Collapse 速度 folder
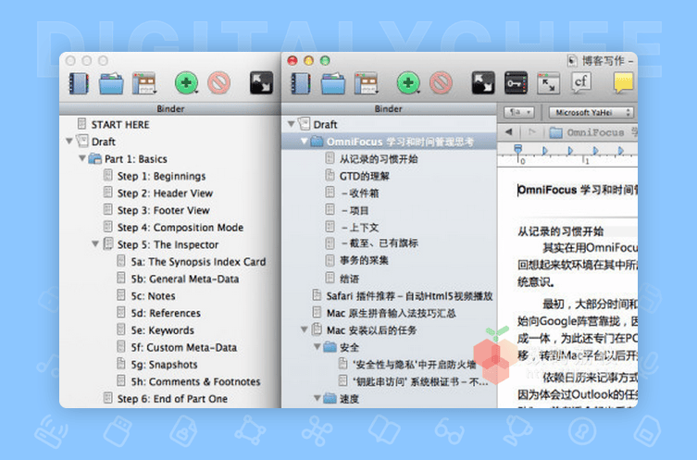 317,398
